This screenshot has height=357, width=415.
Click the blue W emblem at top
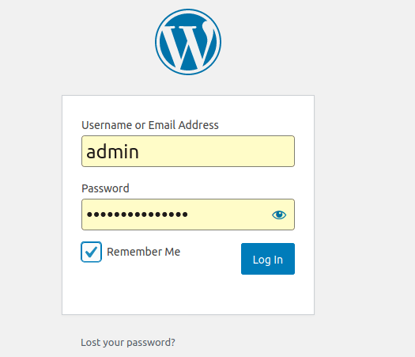(x=188, y=42)
